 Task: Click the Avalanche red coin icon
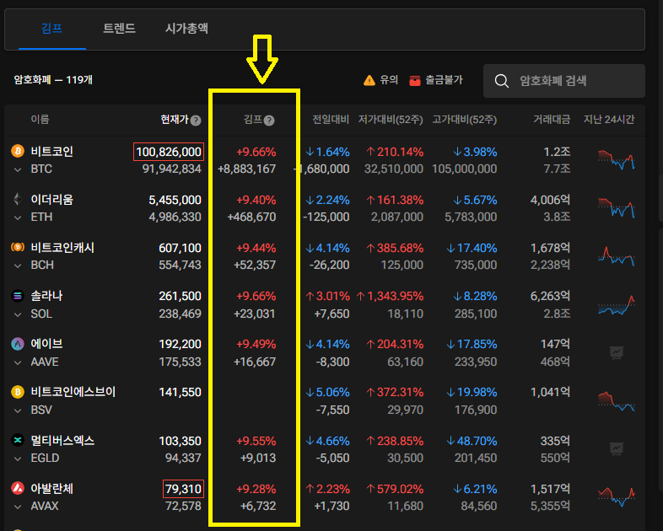click(x=18, y=488)
